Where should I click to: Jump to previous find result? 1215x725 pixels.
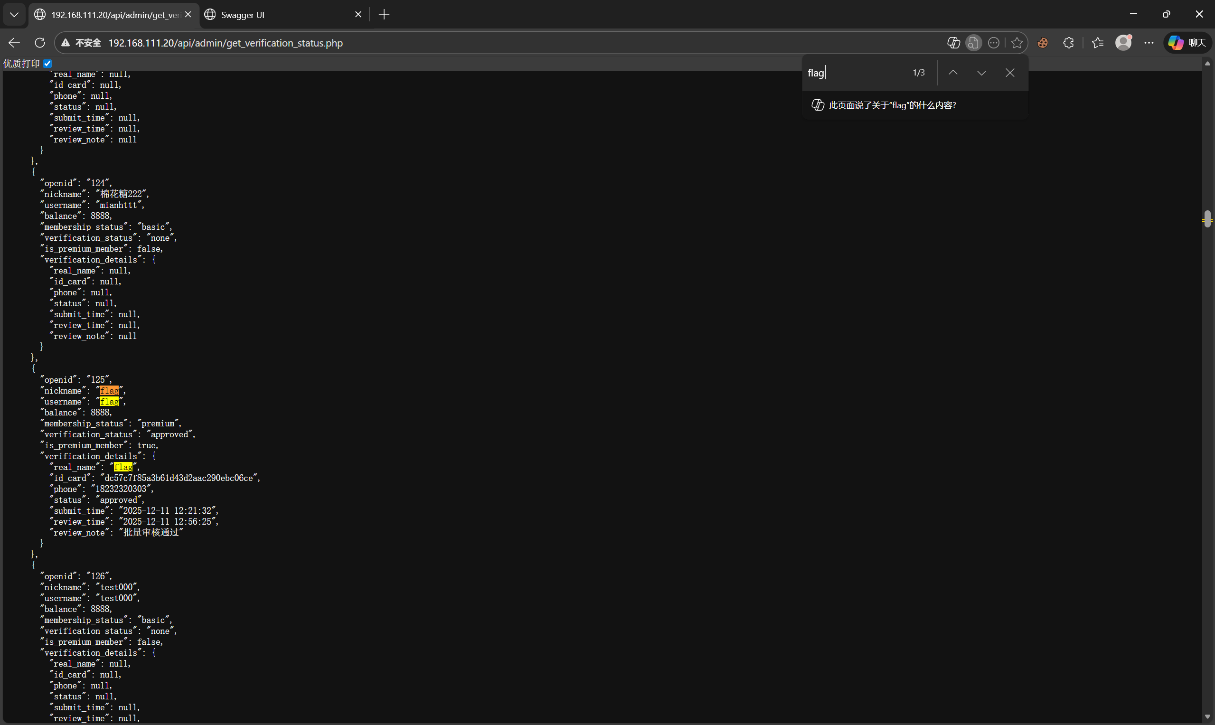pos(952,73)
